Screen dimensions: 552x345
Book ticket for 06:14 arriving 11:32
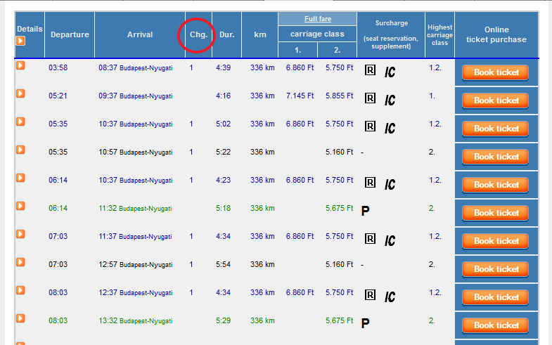pos(496,213)
